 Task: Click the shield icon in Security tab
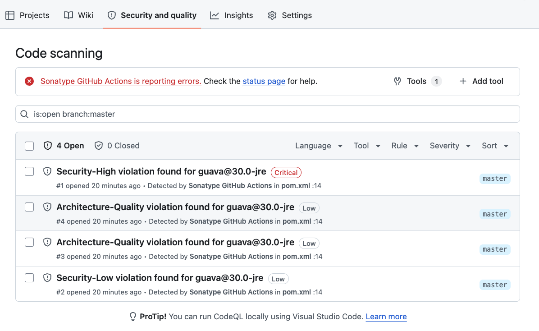click(111, 15)
